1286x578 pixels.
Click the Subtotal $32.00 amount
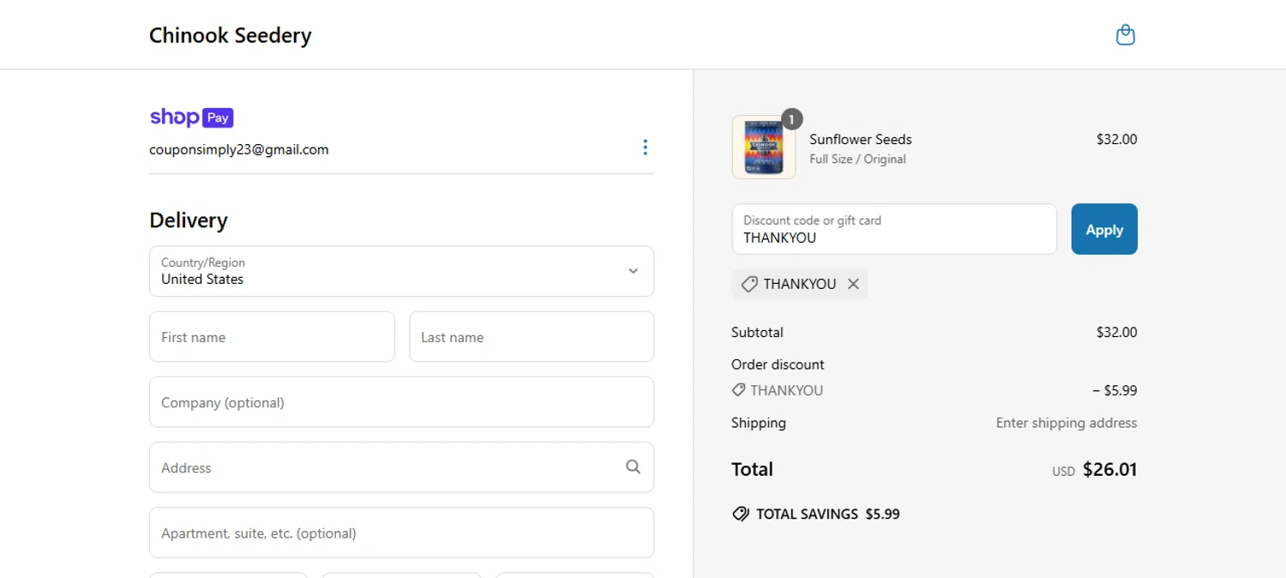[1116, 332]
